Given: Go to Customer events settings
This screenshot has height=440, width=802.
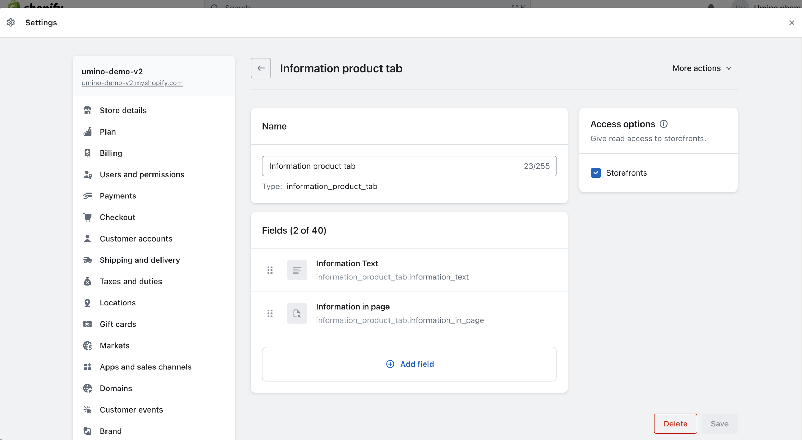Looking at the screenshot, I should pos(131,409).
